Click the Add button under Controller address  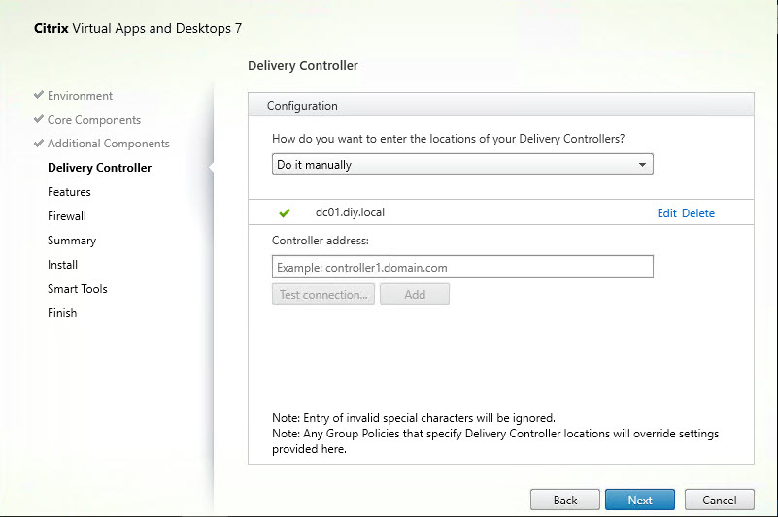[415, 295]
